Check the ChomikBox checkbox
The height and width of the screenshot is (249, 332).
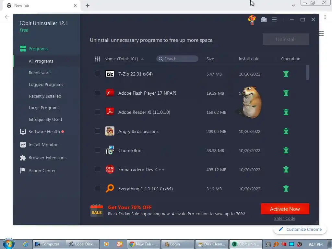[x=97, y=150]
